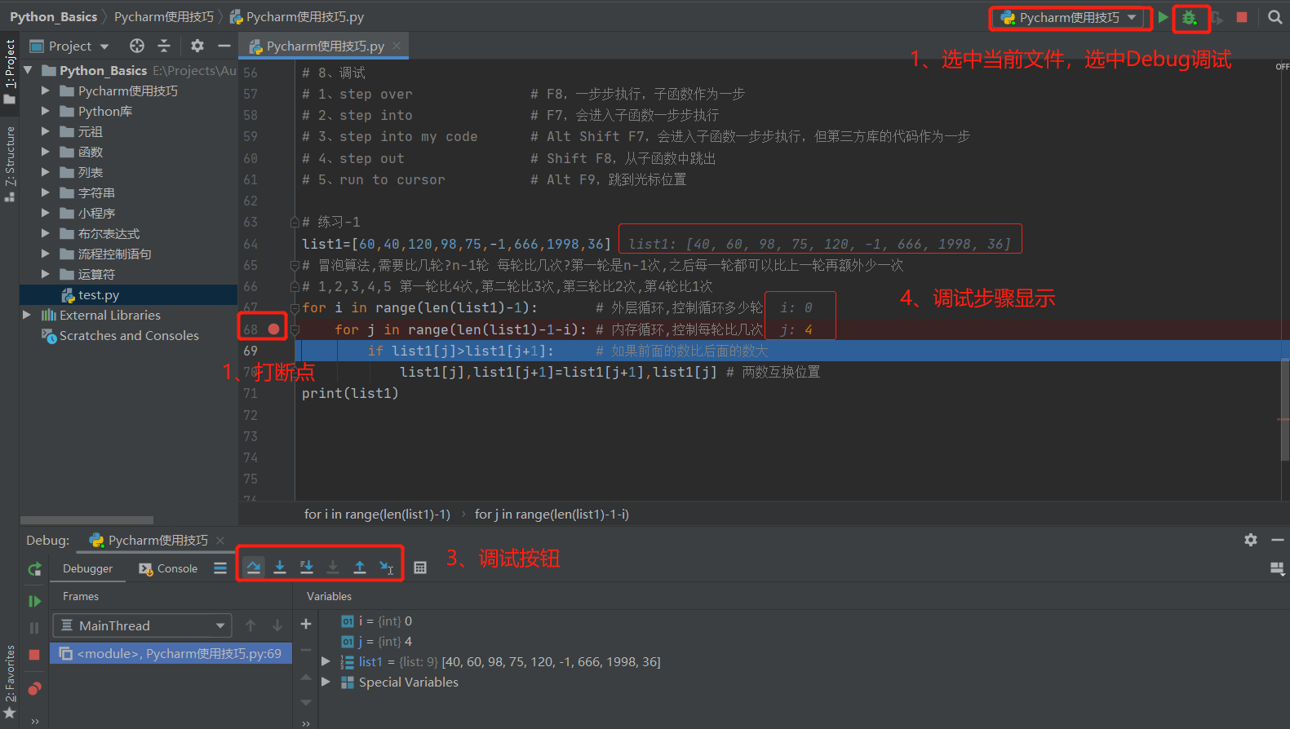Switch to the Console tab
1290x729 pixels.
168,568
